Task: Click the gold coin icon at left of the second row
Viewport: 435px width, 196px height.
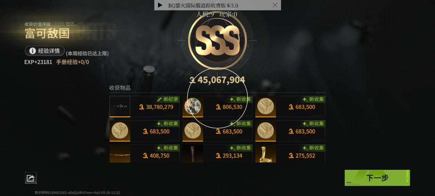Action: point(120,131)
